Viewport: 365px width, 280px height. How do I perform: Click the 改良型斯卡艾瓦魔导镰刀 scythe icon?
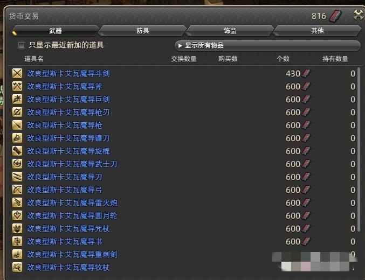click(17, 138)
